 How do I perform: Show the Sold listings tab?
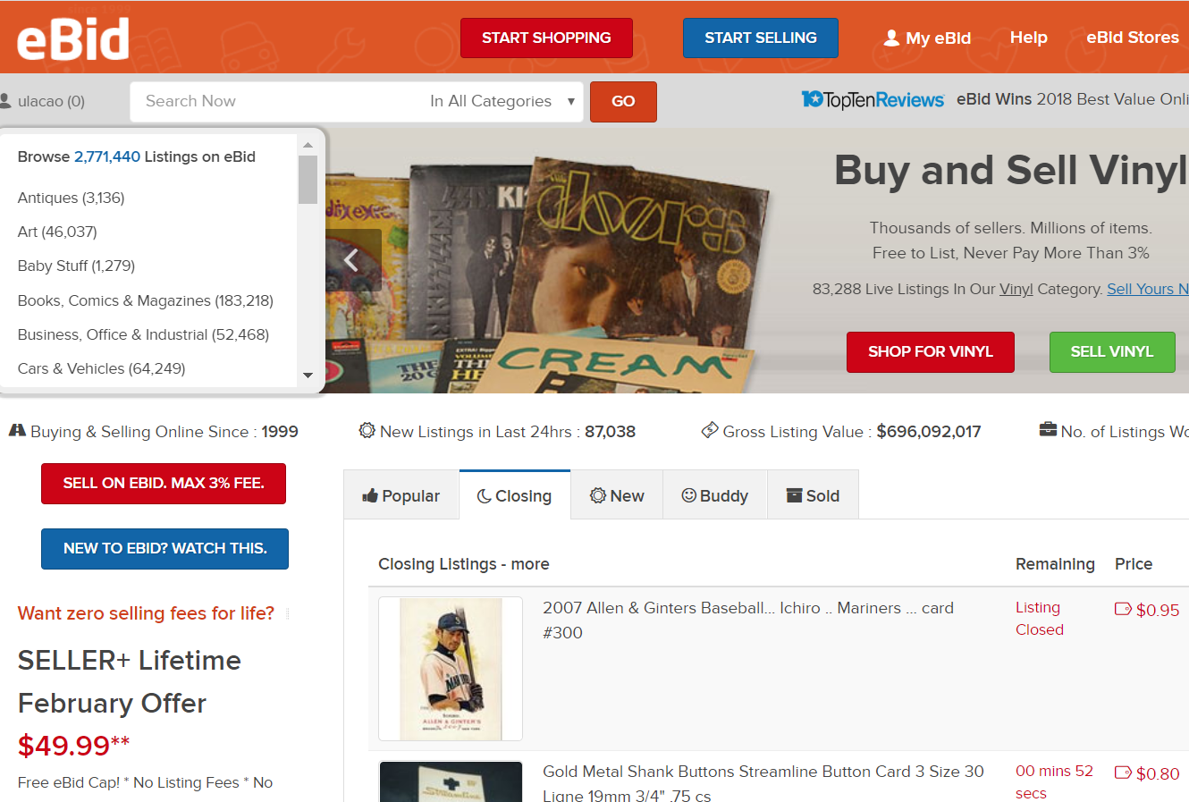click(x=813, y=495)
